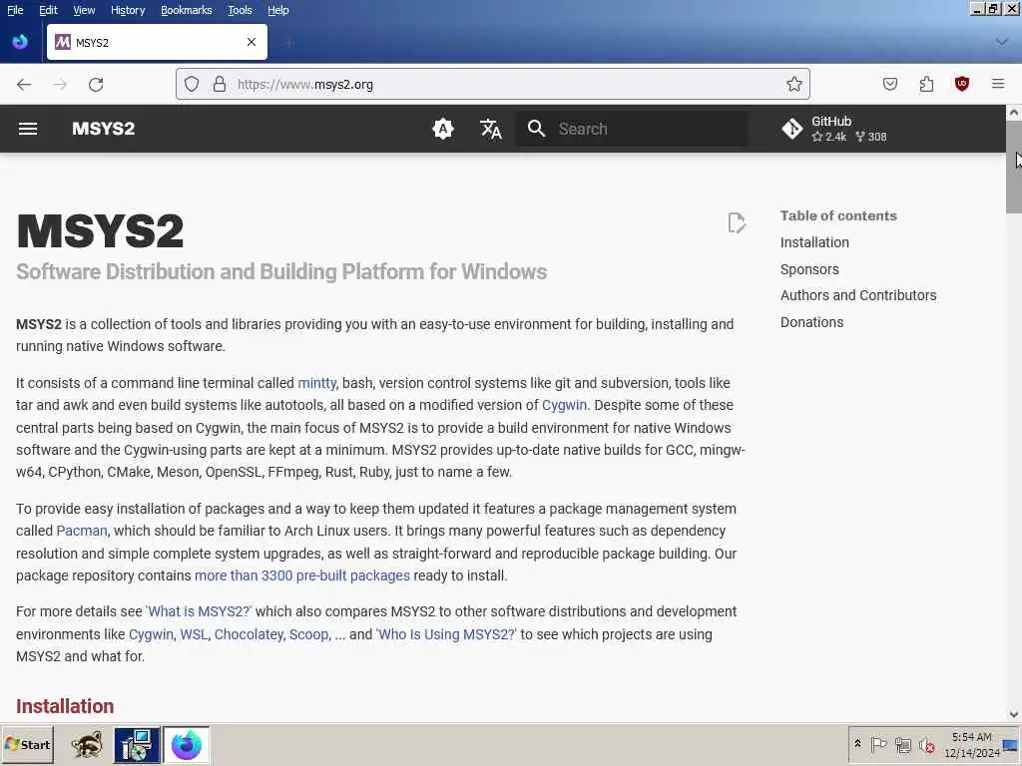The image size is (1022, 766).
Task: Open a new tab with plus button
Action: click(x=290, y=43)
